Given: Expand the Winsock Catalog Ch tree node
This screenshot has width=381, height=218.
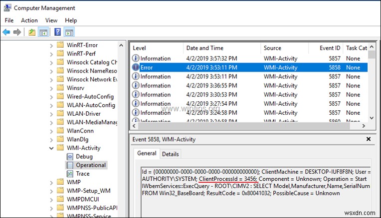Looking at the screenshot, I should click(x=51, y=63).
